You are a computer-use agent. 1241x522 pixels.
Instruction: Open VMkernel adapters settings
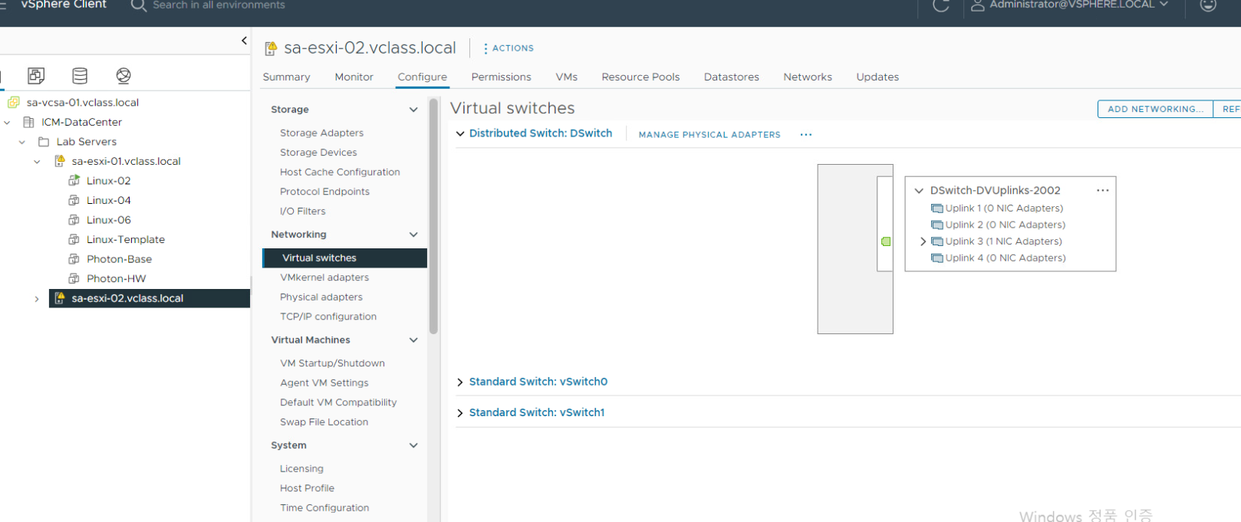point(324,277)
